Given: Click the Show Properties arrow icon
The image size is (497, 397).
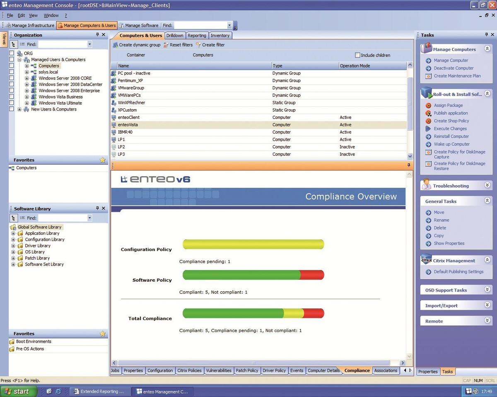Looking at the screenshot, I should point(429,244).
